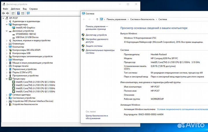This screenshot has height=132, width=208.
Task: Click the Back arrow in Device Manager toolbar
Action: point(3,13)
